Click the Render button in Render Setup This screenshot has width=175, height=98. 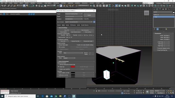point(89,15)
